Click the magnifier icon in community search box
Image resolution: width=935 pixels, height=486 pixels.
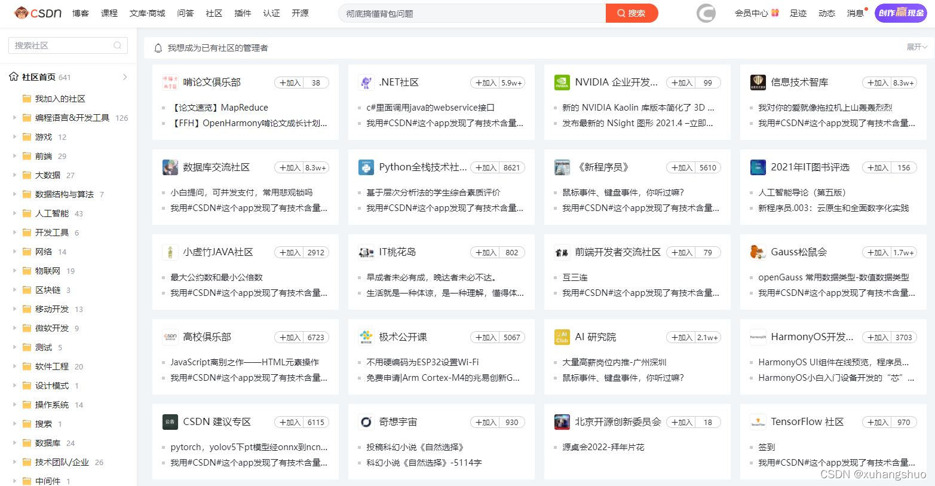pos(117,45)
